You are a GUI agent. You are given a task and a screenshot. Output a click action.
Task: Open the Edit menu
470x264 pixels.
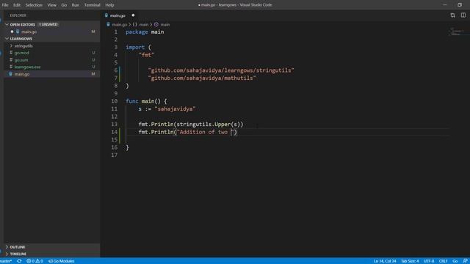(x=17, y=5)
